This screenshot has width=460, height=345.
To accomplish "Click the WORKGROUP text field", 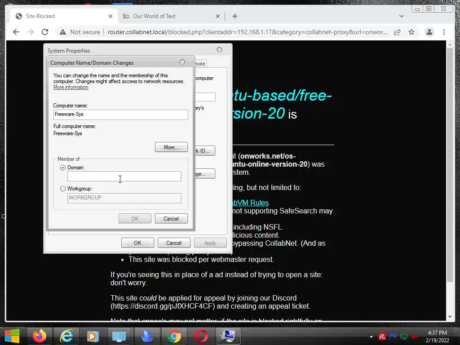I will click(124, 198).
